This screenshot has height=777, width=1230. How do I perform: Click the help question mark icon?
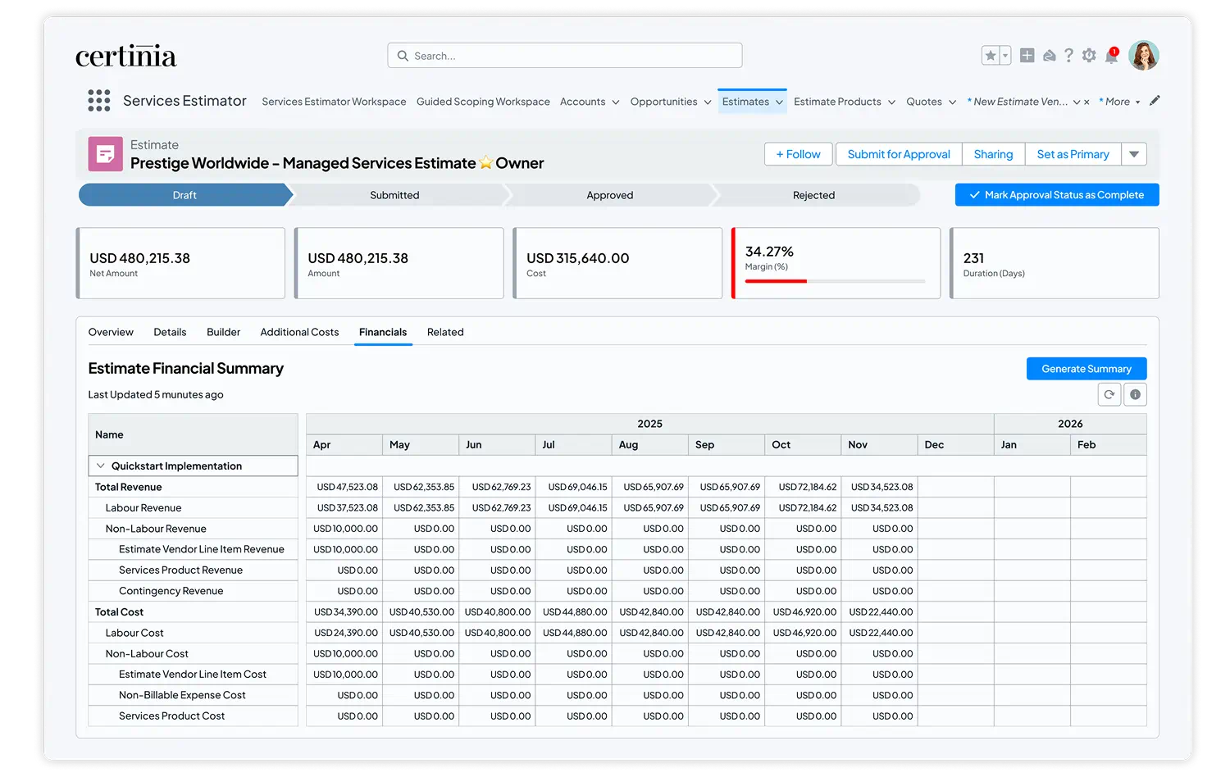[x=1068, y=56]
